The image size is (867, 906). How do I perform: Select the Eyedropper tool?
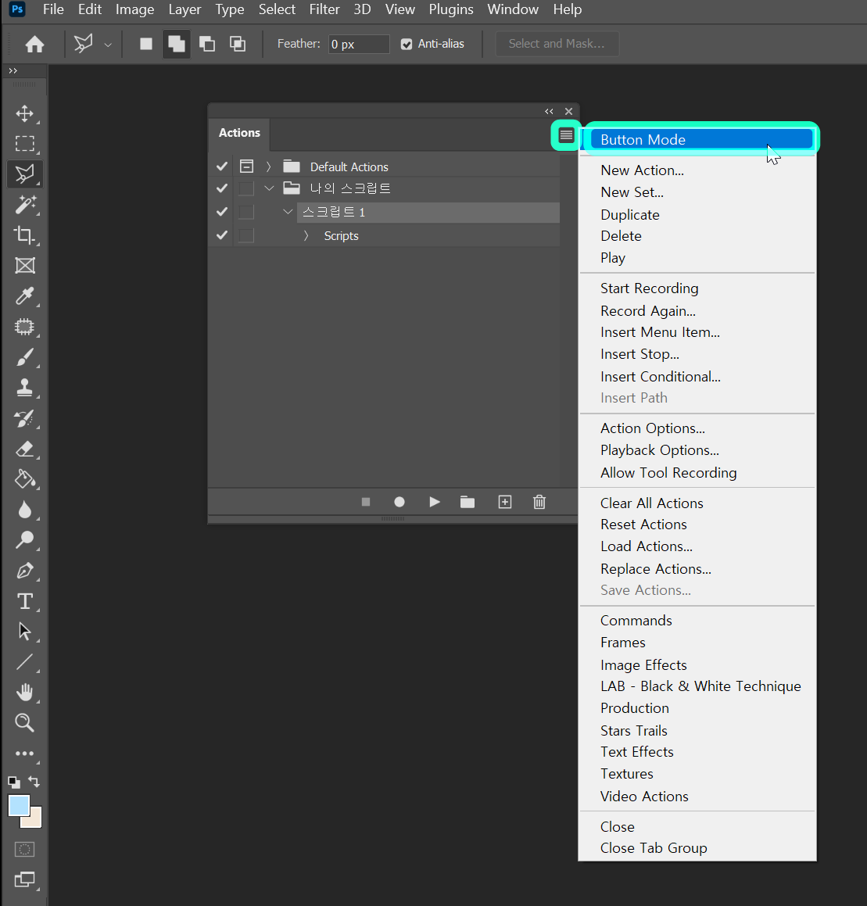[x=24, y=295]
